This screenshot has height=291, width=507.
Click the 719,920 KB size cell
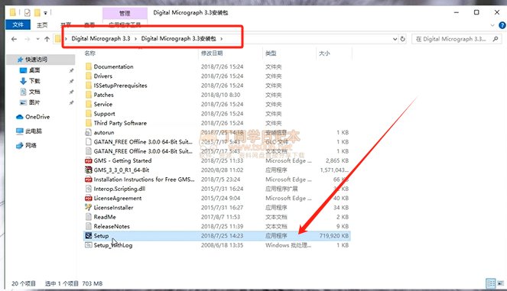334,236
